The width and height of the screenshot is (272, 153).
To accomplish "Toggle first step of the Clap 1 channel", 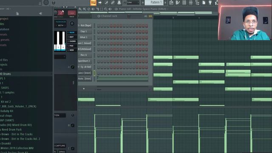I will tap(99, 32).
